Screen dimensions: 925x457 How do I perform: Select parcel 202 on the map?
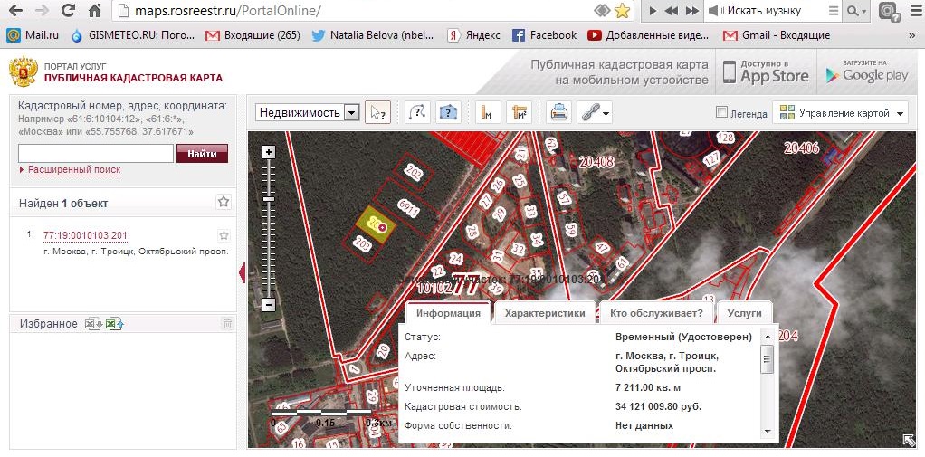[x=415, y=172]
